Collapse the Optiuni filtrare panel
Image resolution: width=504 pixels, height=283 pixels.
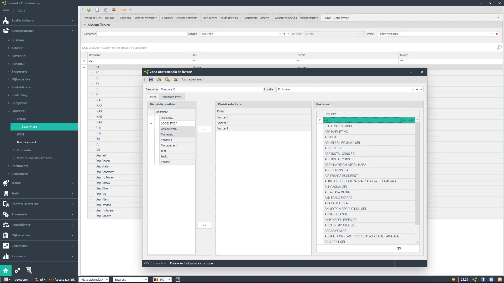click(85, 25)
